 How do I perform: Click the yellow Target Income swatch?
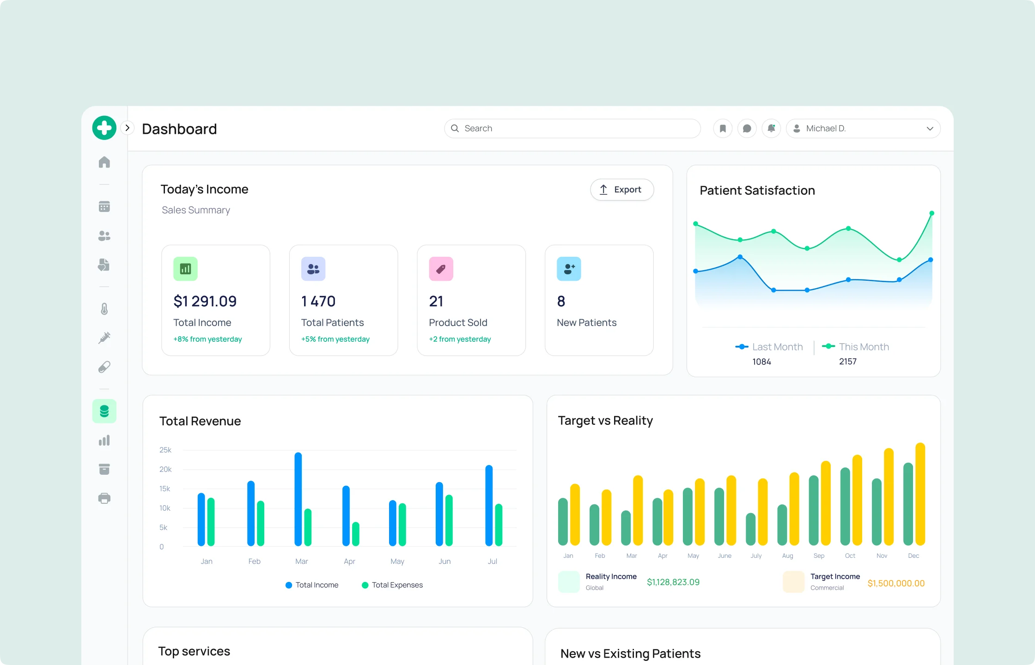tap(794, 582)
